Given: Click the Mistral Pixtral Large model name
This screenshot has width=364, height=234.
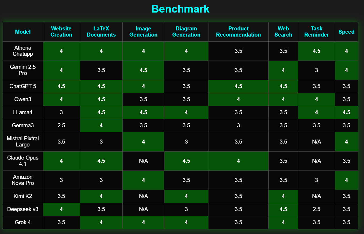Looking at the screenshot, I should pos(23,142).
